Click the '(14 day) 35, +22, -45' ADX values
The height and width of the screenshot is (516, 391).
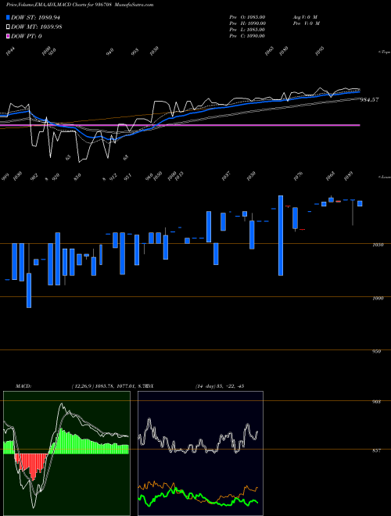(219, 385)
